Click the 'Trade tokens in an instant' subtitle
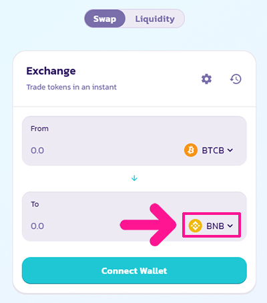267x303 pixels. pyautogui.click(x=71, y=87)
